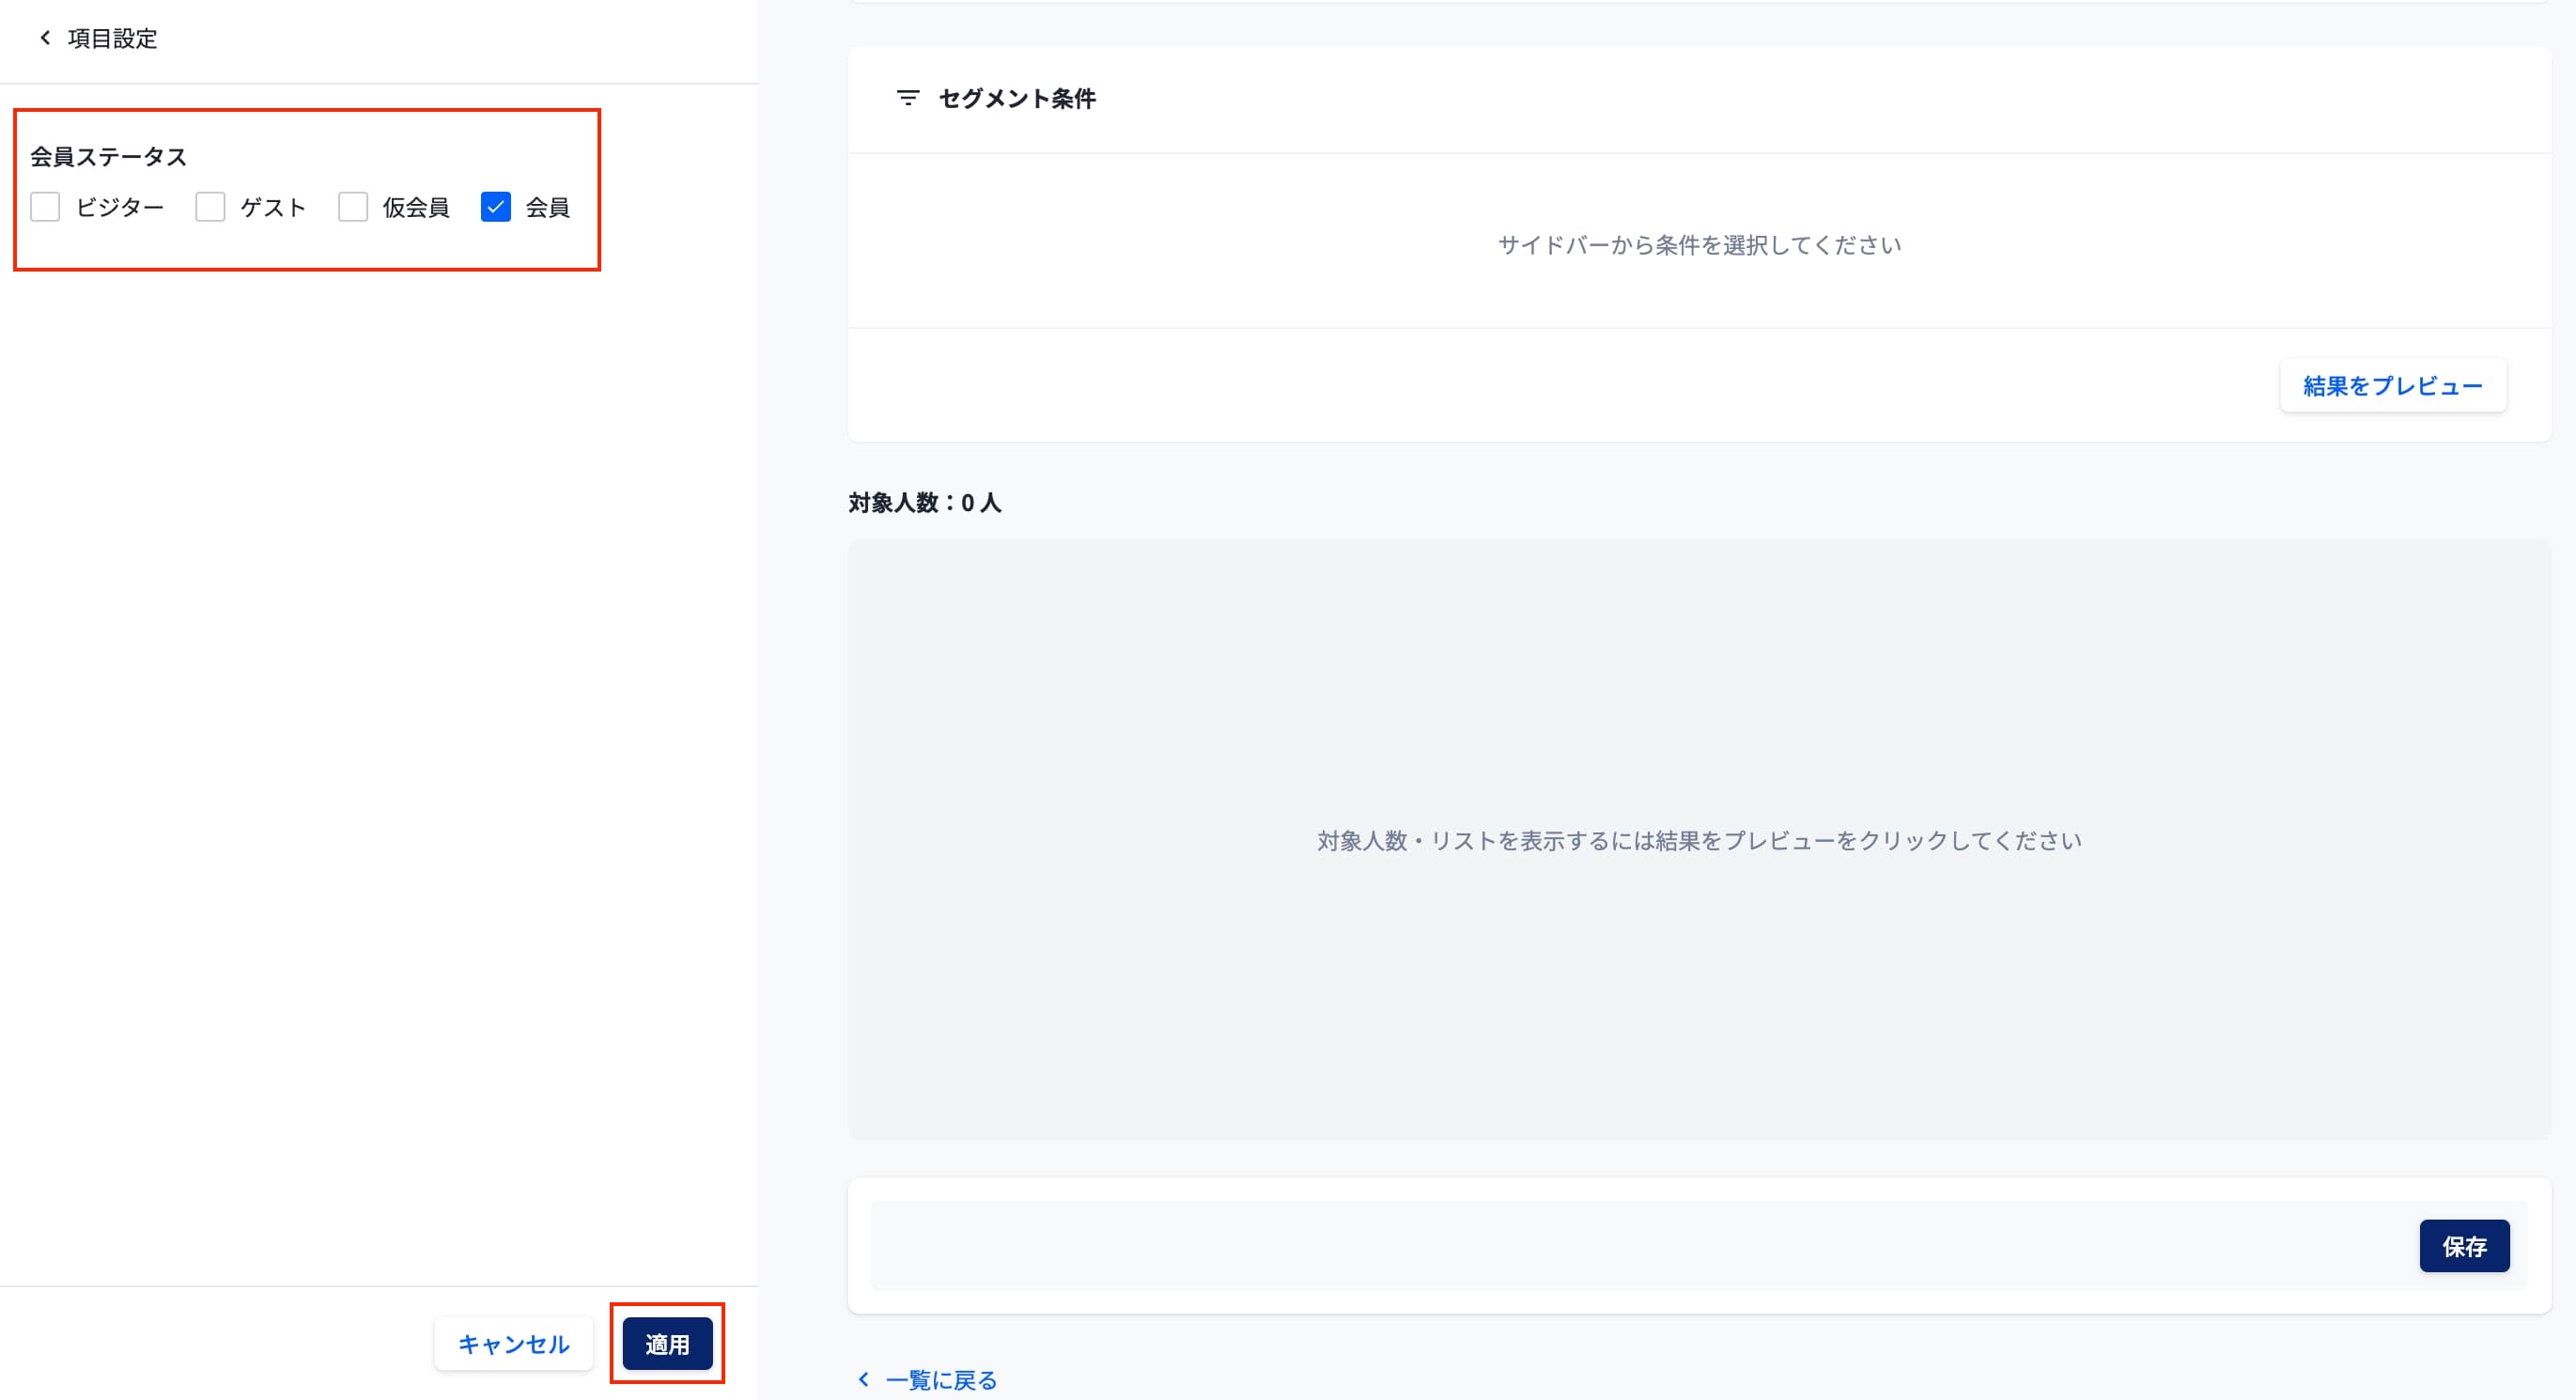Click the 項目設定 header text
The image size is (2576, 1400).
[112, 38]
